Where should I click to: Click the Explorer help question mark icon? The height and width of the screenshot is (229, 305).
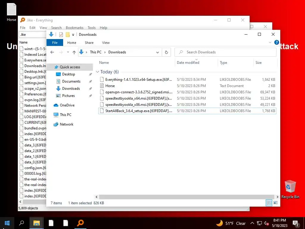[276, 42]
